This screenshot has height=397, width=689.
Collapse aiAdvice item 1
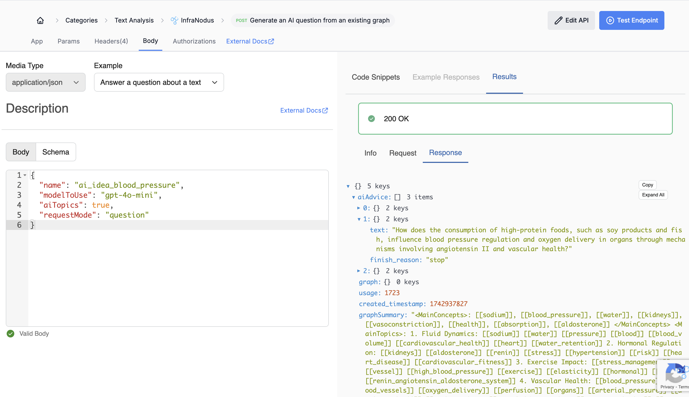[359, 219]
